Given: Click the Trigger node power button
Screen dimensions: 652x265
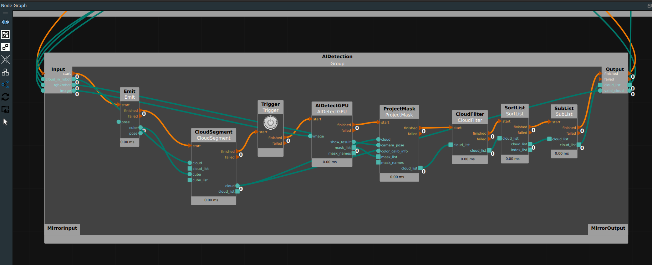Looking at the screenshot, I should 270,123.
